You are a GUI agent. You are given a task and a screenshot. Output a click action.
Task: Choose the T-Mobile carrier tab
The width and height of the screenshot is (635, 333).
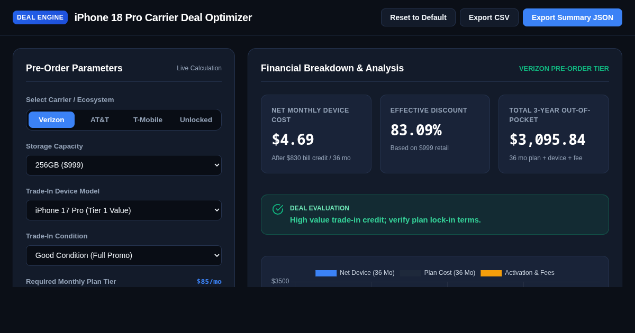pyautogui.click(x=148, y=119)
